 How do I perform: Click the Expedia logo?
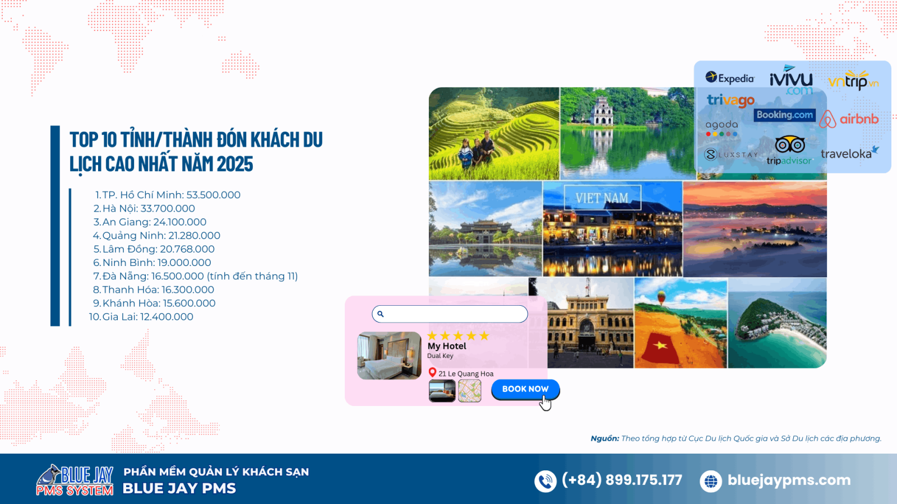730,79
